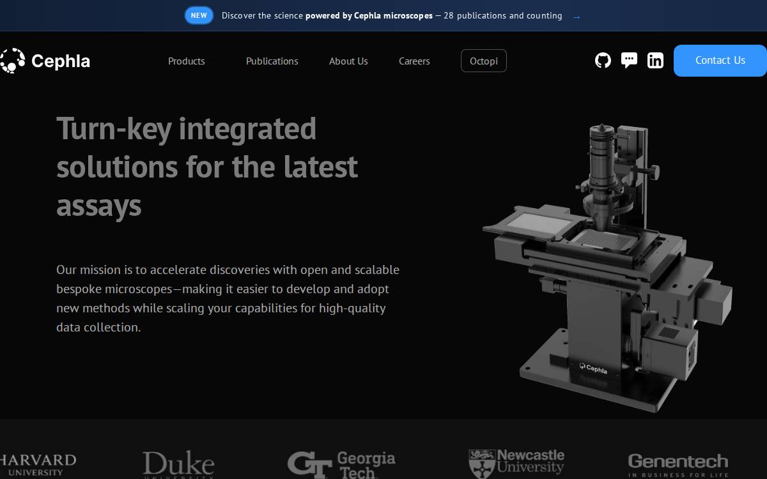
Task: Open the About Us page
Action: [x=348, y=61]
